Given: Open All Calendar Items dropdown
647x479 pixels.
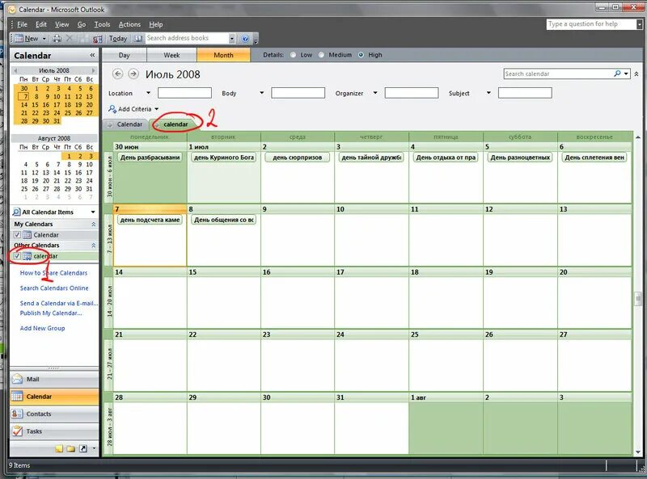Looking at the screenshot, I should (x=93, y=212).
